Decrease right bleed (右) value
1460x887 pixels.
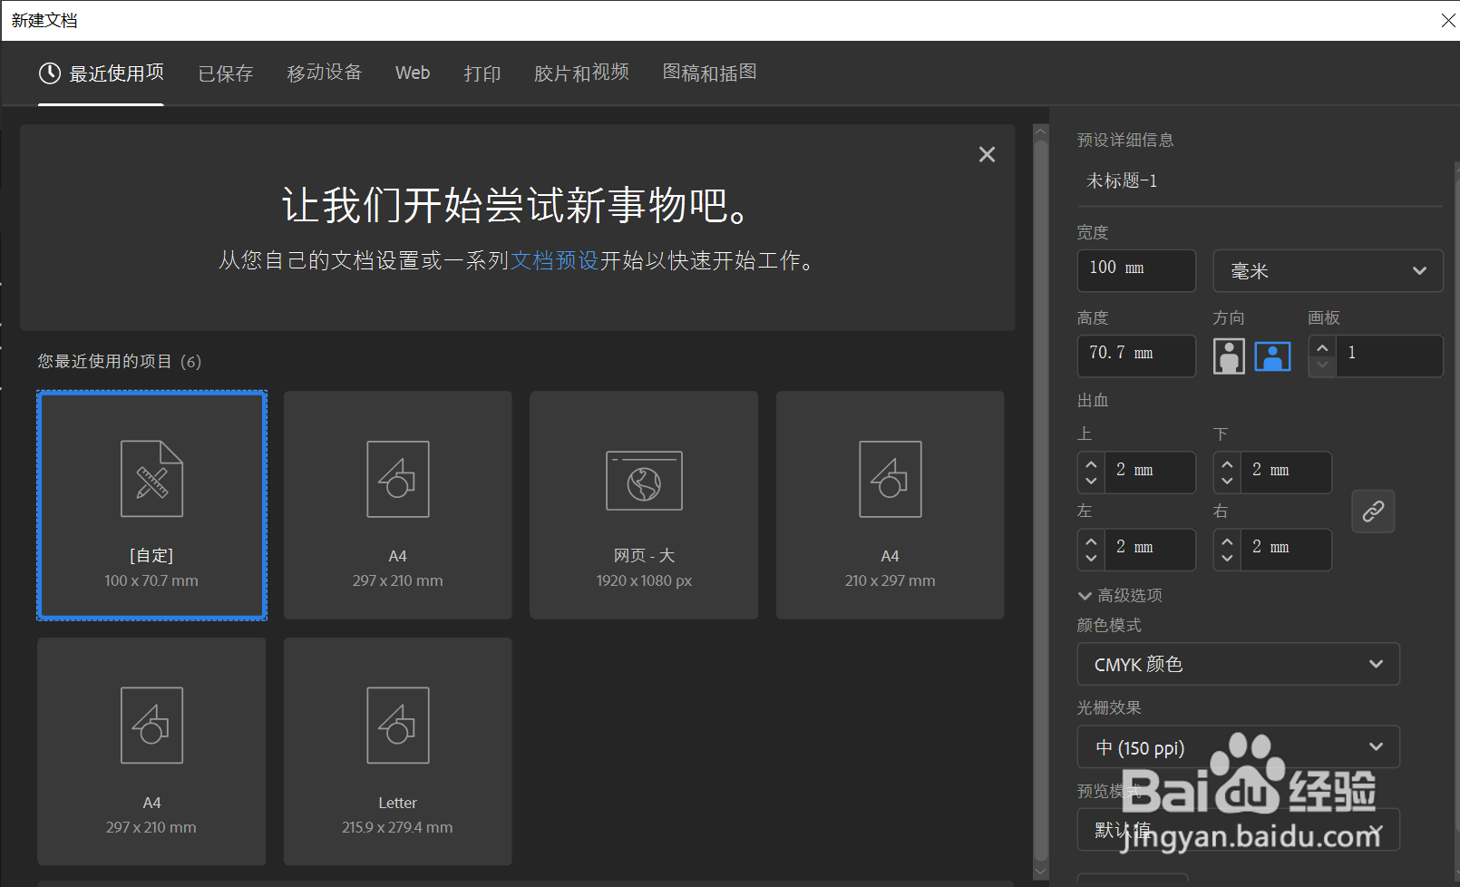point(1227,558)
